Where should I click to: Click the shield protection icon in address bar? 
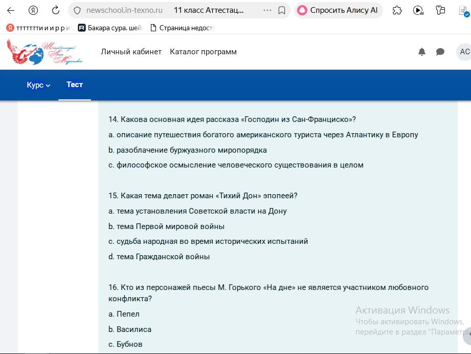[x=77, y=11]
